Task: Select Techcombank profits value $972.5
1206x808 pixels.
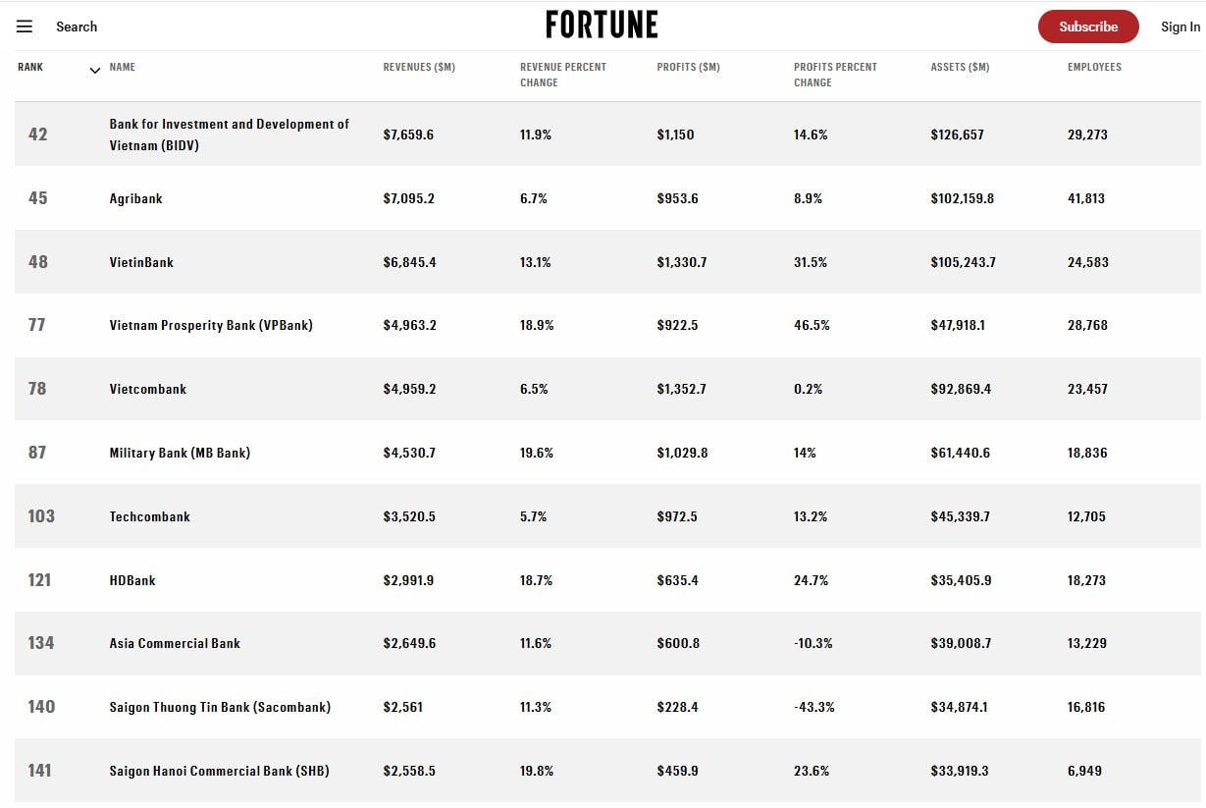Action: tap(677, 516)
